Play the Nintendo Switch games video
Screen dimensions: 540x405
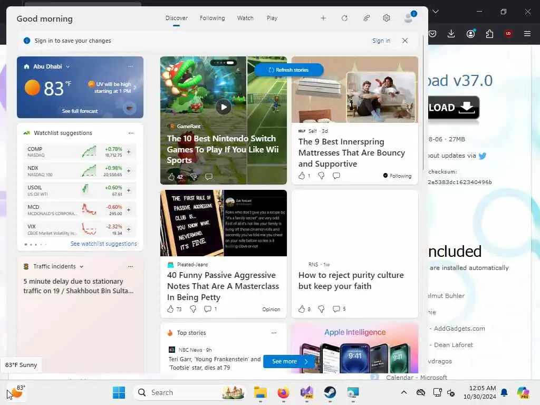point(224,107)
